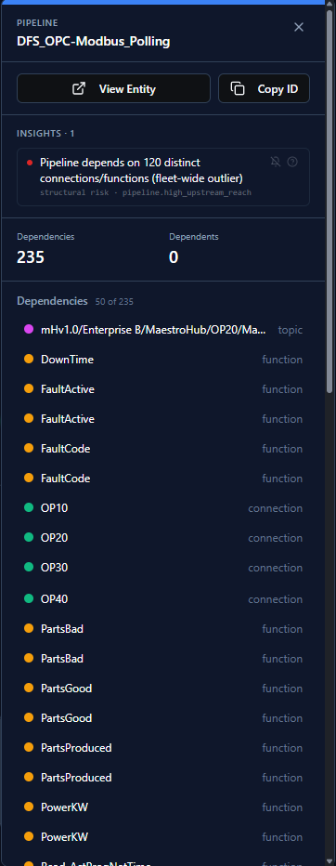Image resolution: width=336 pixels, height=866 pixels.
Task: Select the OP40 connection dependency
Action: pos(163,598)
